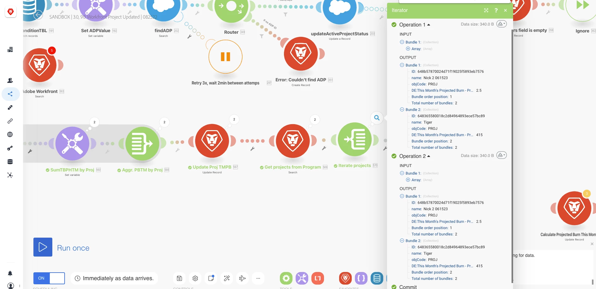Open the purple Tools wrench icon
Image resolution: width=596 pixels, height=289 pixels.
click(x=302, y=278)
